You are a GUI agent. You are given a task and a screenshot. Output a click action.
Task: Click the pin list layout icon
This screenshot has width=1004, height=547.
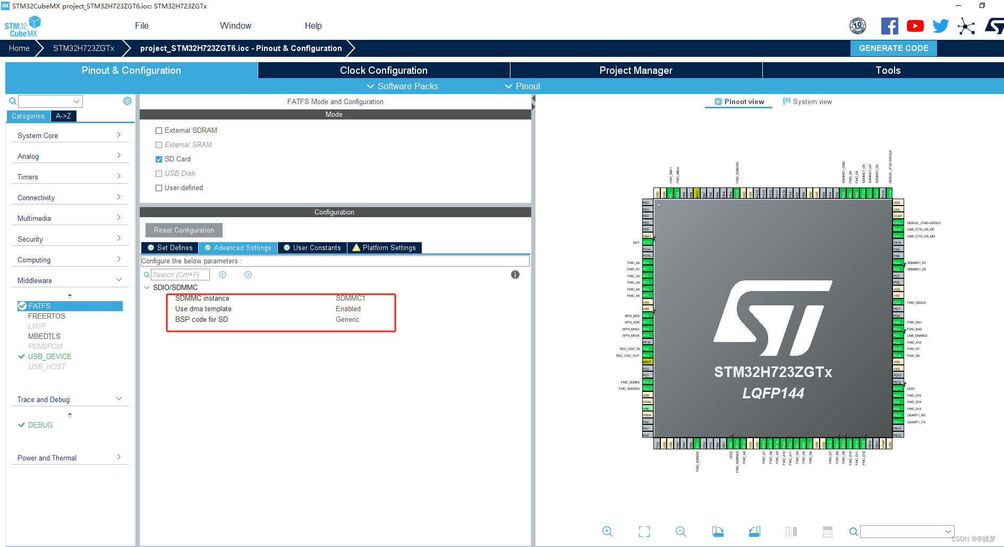pyautogui.click(x=828, y=532)
